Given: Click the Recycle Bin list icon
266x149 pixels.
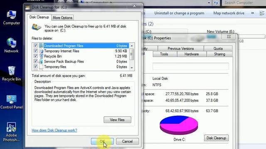Looking at the screenshot, I should pos(41,56).
